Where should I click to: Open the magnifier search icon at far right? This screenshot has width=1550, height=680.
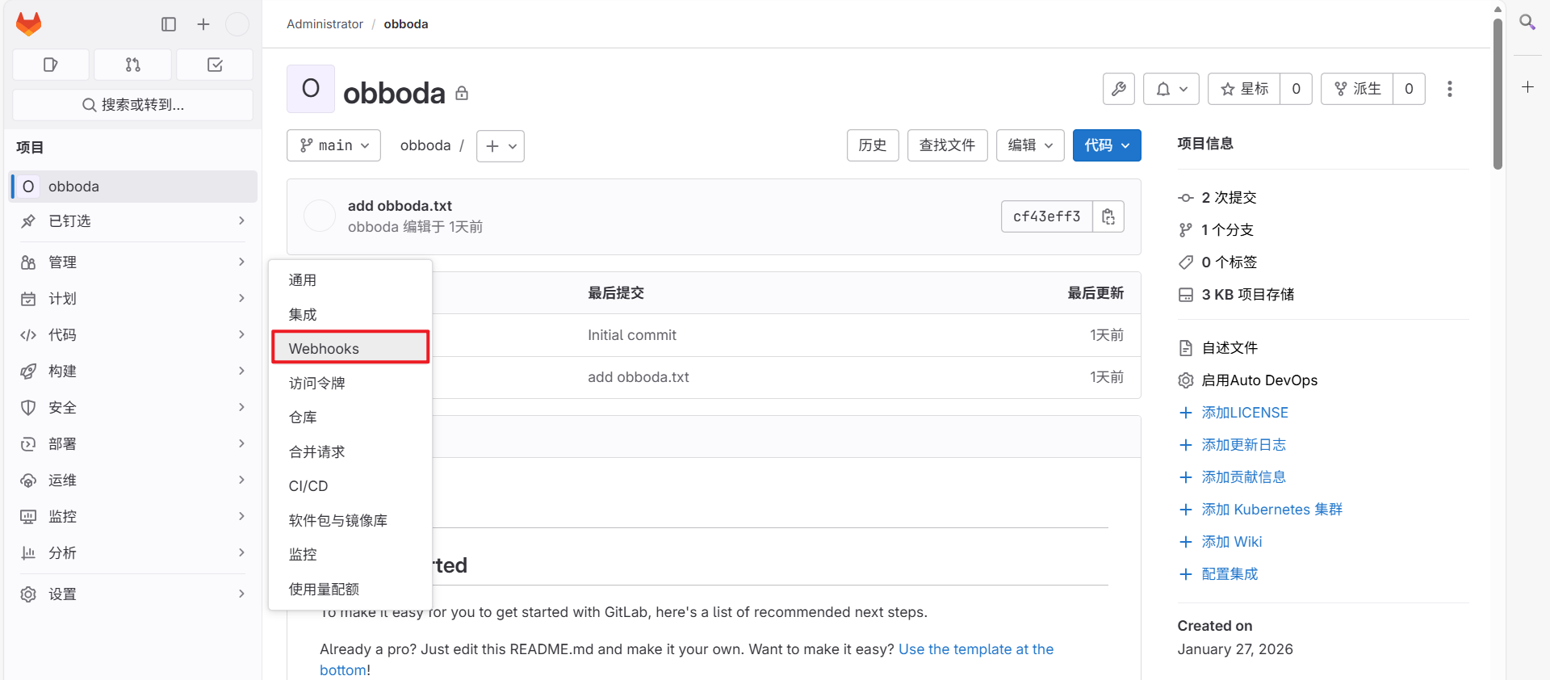1527,23
